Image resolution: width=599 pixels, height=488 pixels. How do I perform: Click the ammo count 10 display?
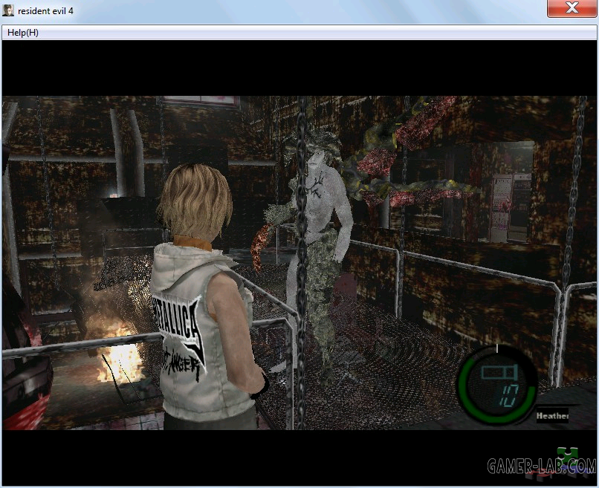point(509,395)
